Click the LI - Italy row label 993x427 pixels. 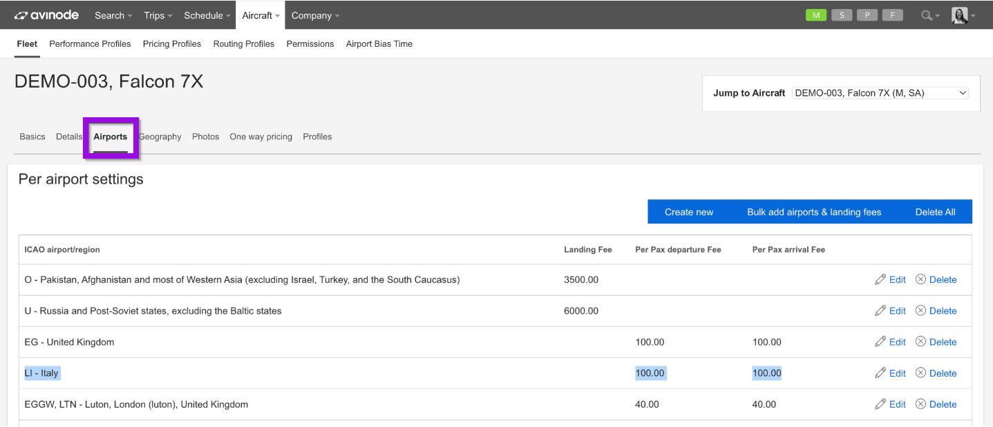coord(41,373)
